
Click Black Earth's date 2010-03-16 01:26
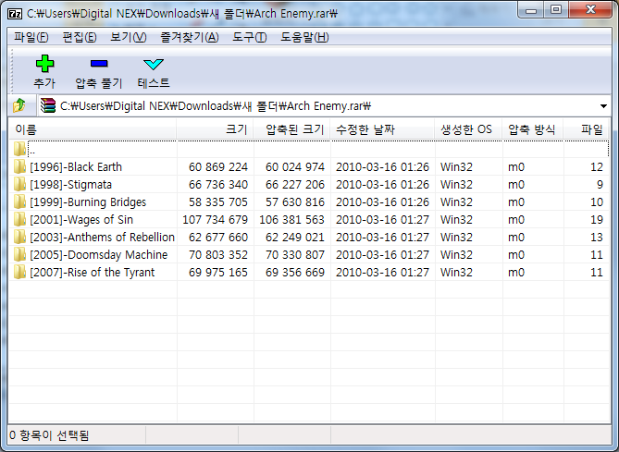[382, 167]
